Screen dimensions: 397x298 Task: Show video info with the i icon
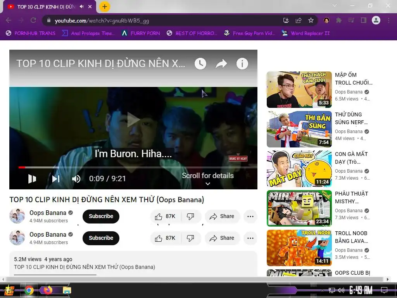[242, 64]
